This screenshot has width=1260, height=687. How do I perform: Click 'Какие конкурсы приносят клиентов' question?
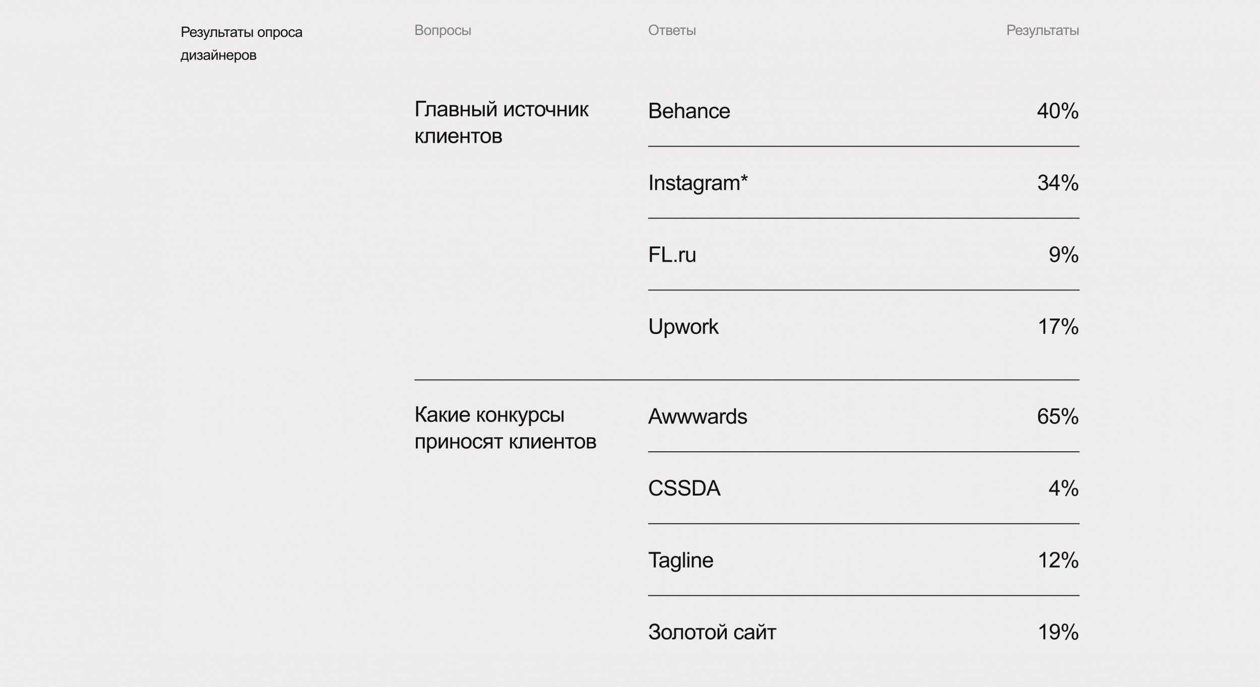pos(505,428)
